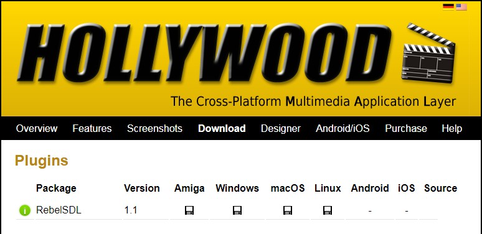Go to the Features page

click(x=92, y=128)
